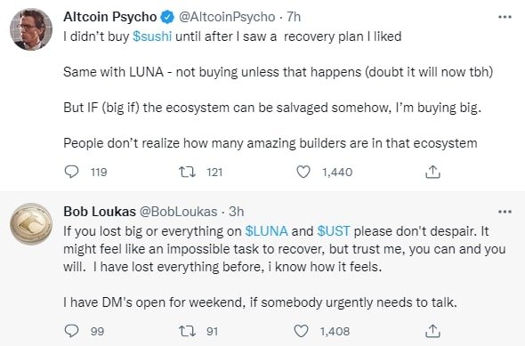
Task: Open the $sushi cashtag link
Action: click(152, 36)
